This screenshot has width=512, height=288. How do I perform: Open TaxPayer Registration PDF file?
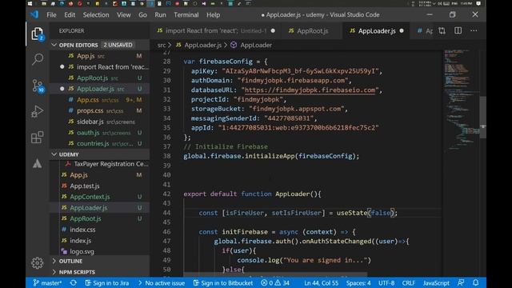coord(100,164)
